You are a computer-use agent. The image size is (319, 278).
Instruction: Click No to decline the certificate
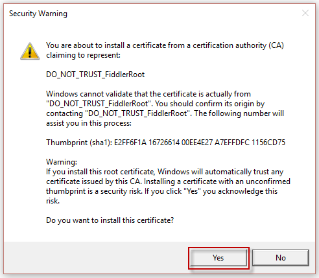pos(281,258)
